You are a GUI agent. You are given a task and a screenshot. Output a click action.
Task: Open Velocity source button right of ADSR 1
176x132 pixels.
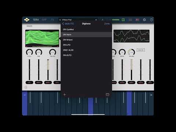coord(141,82)
